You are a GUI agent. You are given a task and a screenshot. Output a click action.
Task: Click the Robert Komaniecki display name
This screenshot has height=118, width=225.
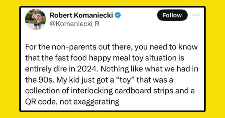81,15
